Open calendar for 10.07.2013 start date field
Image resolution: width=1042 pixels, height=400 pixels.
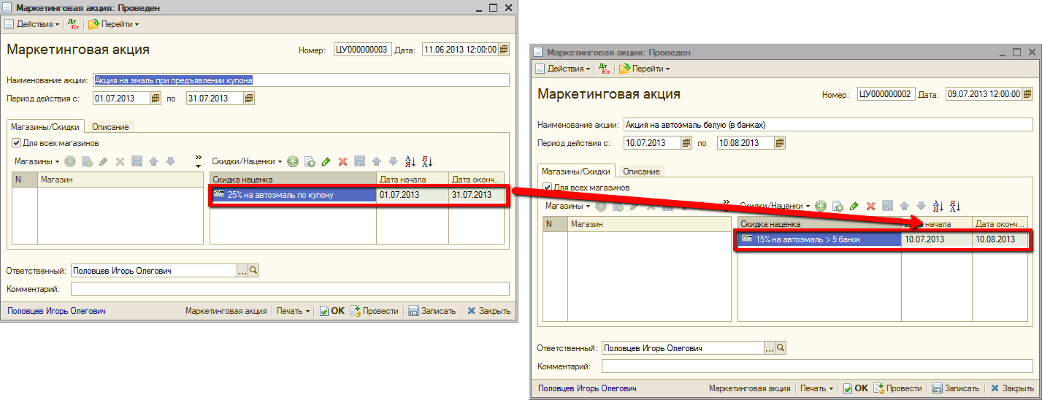click(686, 143)
